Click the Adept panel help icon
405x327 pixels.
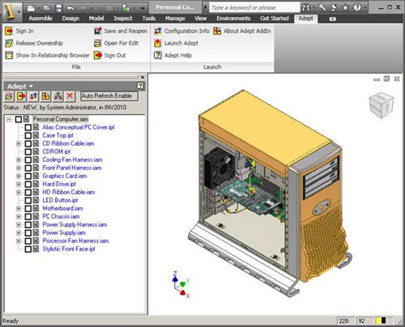point(140,86)
